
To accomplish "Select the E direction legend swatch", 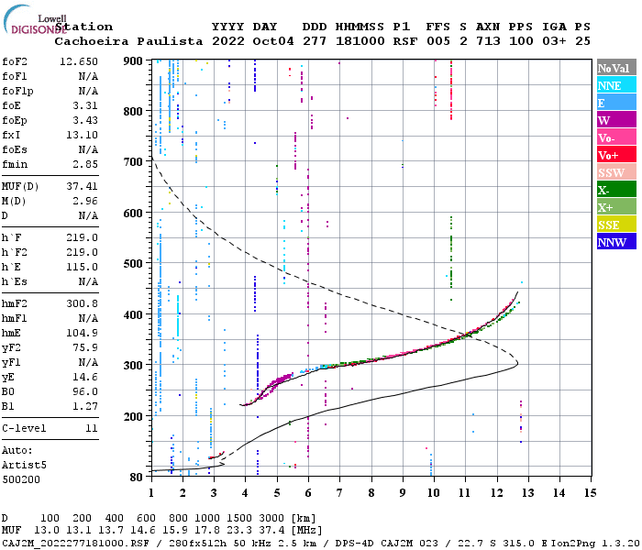I will 616,103.
